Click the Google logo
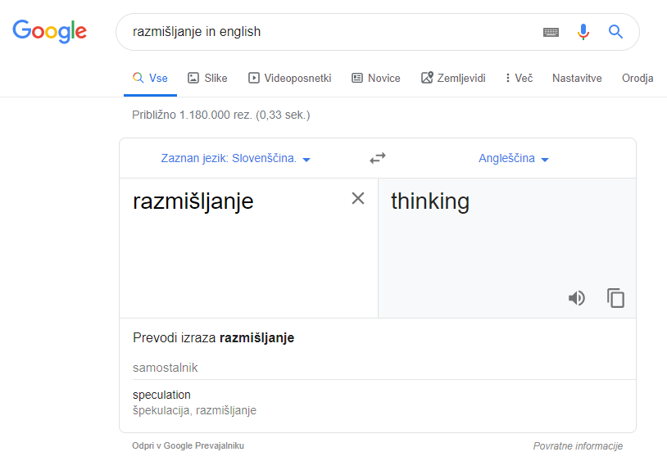Screen dimensions: 667x461 click(x=50, y=31)
